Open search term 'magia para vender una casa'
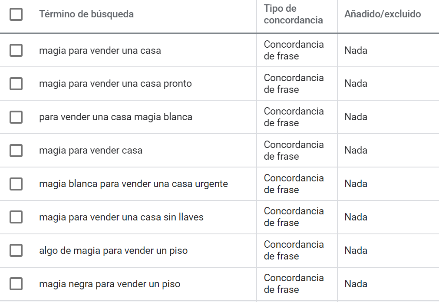 click(x=100, y=51)
